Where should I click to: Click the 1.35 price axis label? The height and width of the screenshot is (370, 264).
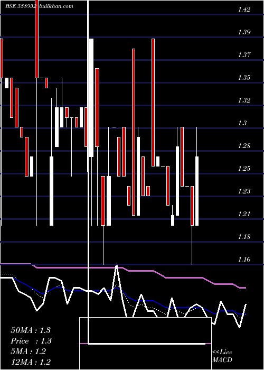244,78
